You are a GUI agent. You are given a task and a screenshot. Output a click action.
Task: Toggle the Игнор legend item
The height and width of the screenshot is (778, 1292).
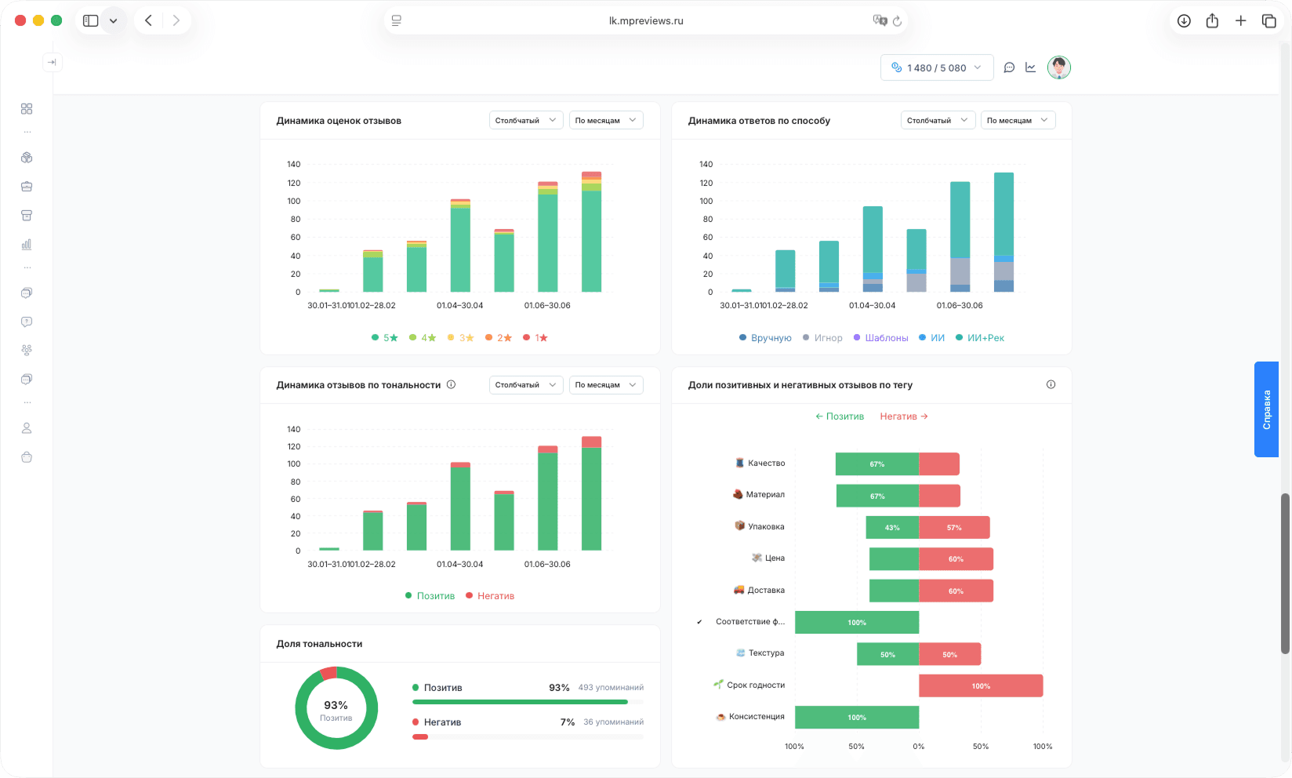click(x=822, y=338)
